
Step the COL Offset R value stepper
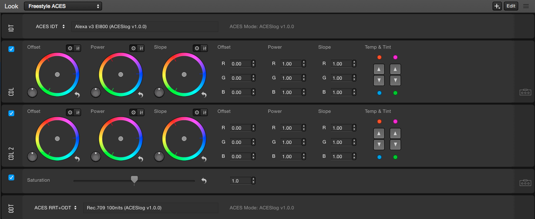[x=253, y=64]
